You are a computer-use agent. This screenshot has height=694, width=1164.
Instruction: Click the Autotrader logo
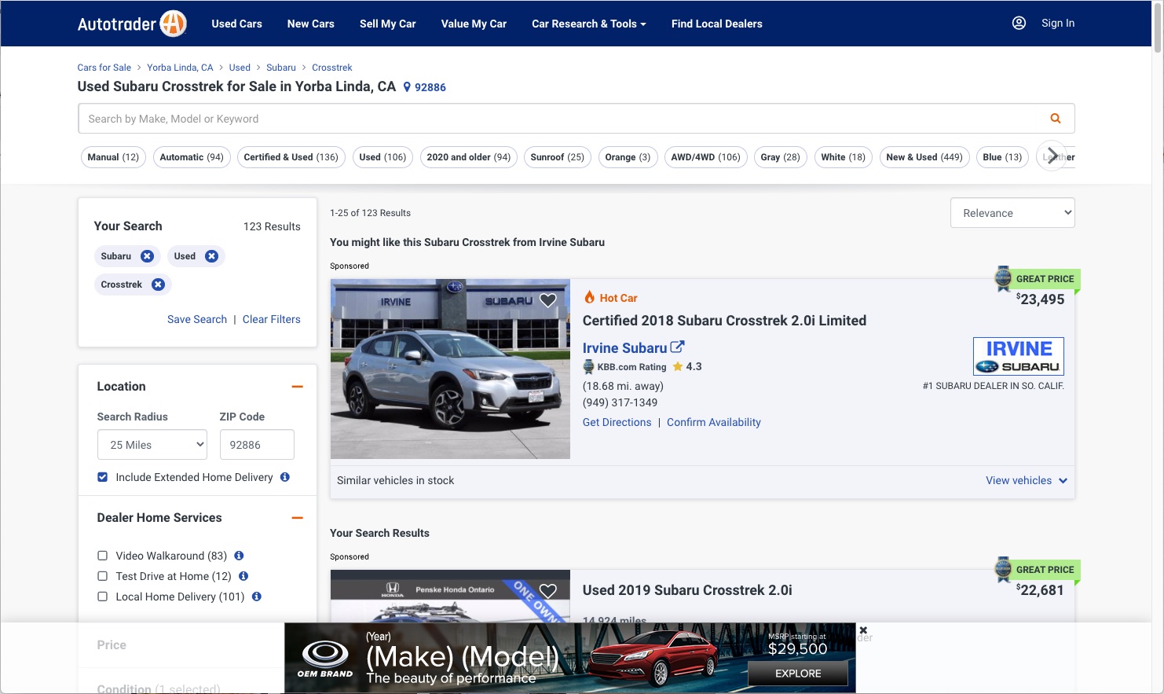click(x=132, y=24)
